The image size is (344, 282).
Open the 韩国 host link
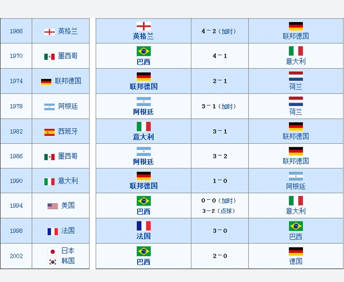coord(68,261)
